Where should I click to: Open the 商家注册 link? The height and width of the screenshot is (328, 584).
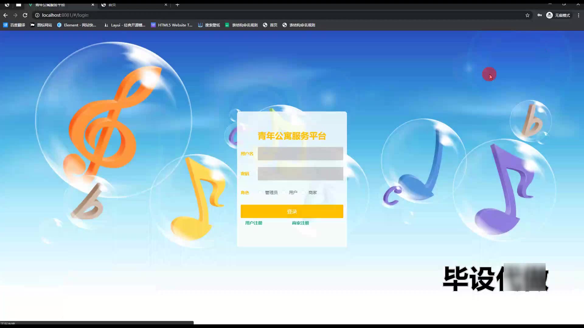point(300,223)
